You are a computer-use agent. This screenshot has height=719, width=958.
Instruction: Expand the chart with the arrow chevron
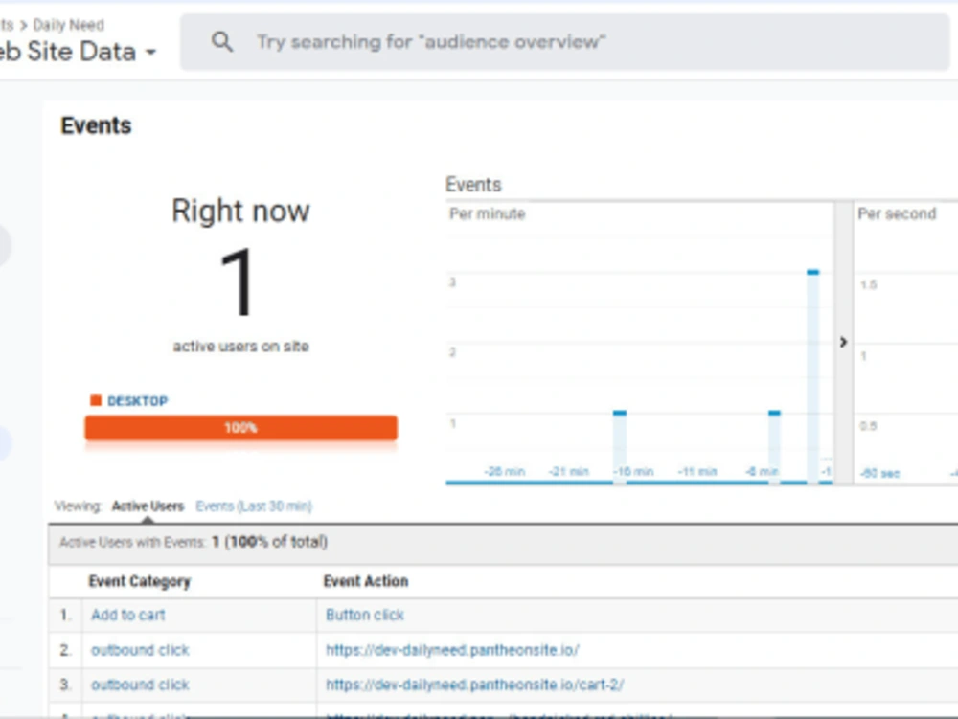point(843,342)
